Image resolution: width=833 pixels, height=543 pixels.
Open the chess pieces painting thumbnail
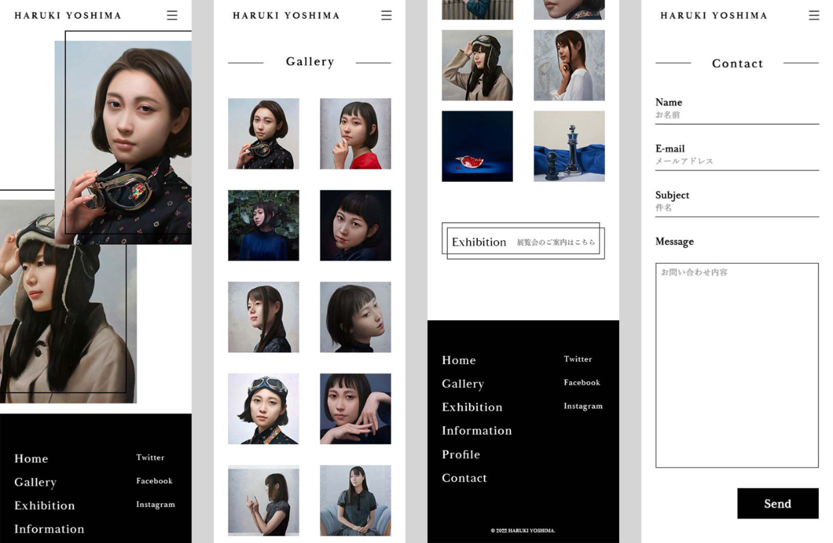(569, 146)
